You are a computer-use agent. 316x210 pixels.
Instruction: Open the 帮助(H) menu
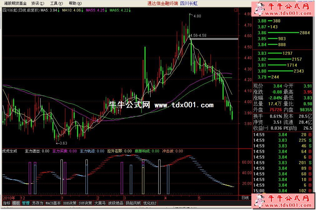tap(75, 3)
